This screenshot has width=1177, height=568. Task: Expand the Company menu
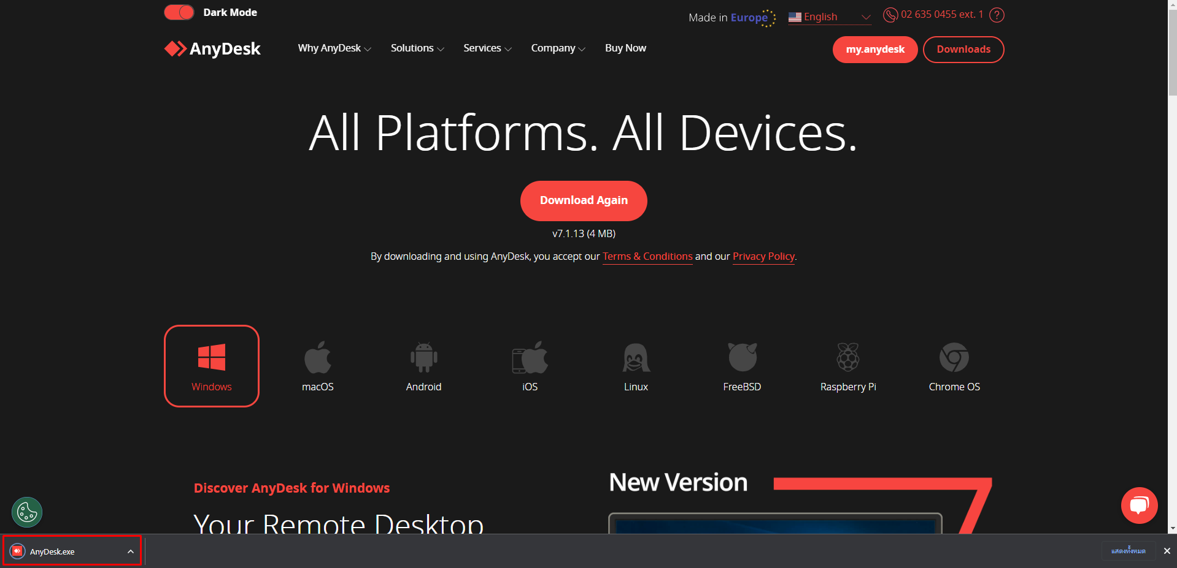(558, 48)
